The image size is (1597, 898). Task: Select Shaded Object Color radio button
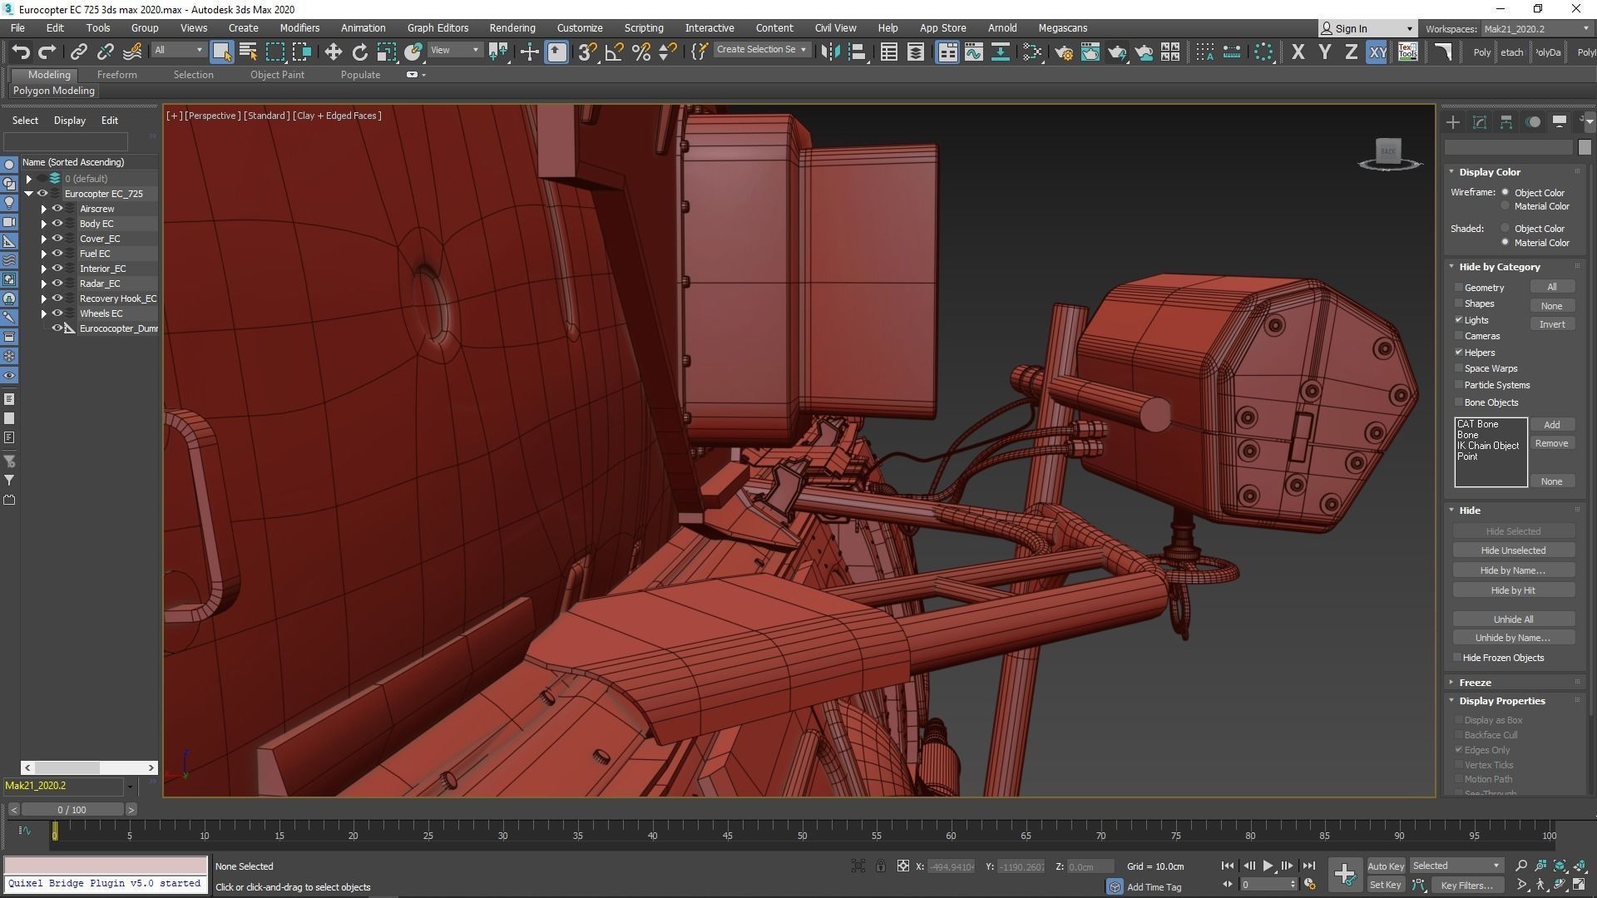pyautogui.click(x=1505, y=228)
